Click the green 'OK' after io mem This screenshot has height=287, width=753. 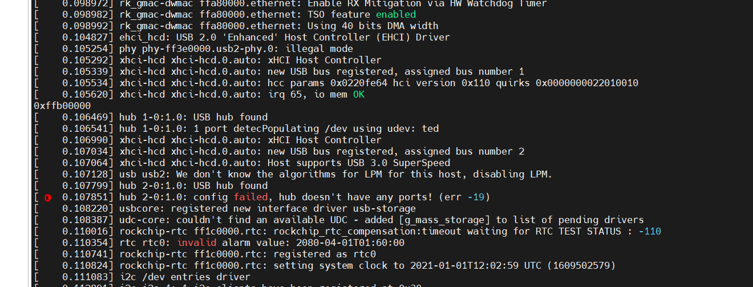[x=358, y=94]
